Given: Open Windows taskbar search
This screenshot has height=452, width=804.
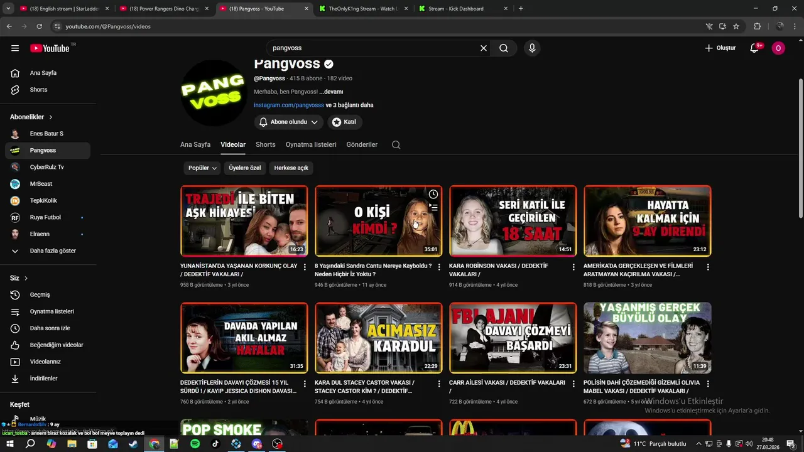Looking at the screenshot, I should 30,444.
